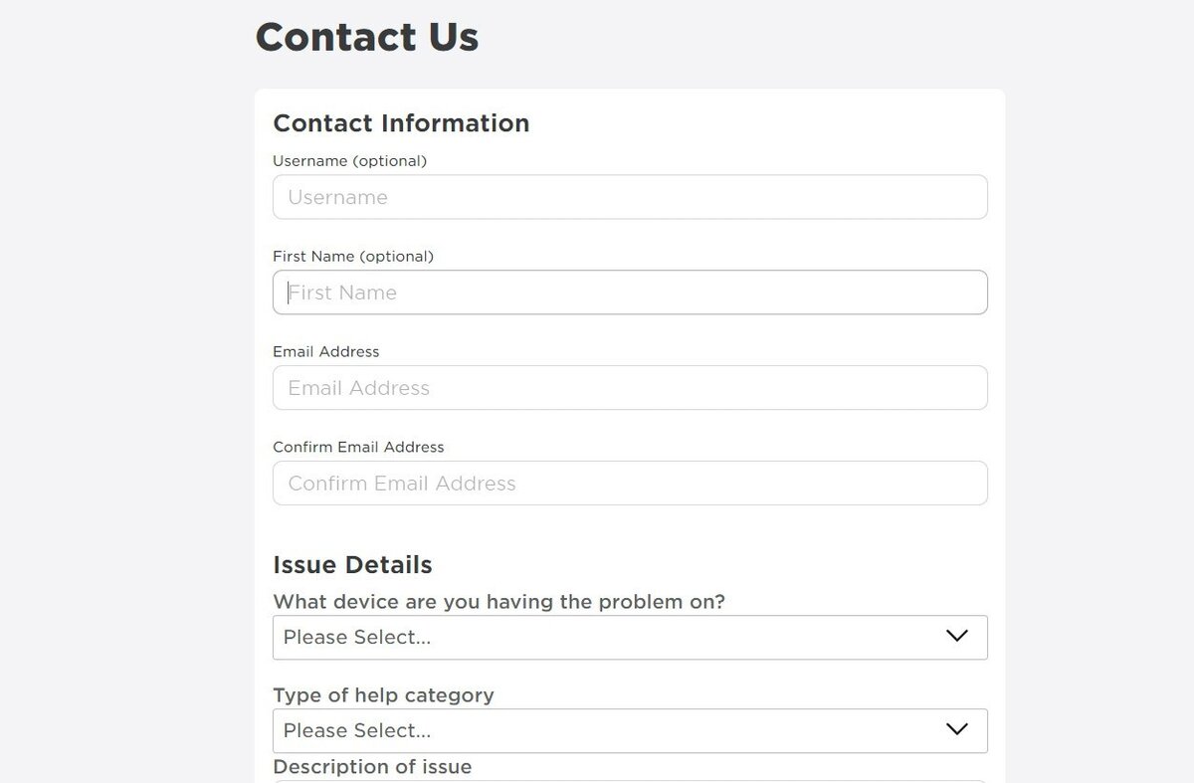
Task: Focus the First Name text field
Action: coord(630,293)
